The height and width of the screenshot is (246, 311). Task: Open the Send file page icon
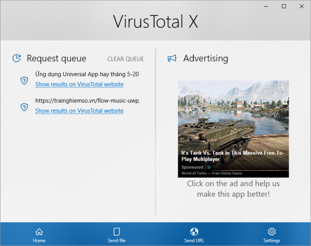click(x=117, y=231)
